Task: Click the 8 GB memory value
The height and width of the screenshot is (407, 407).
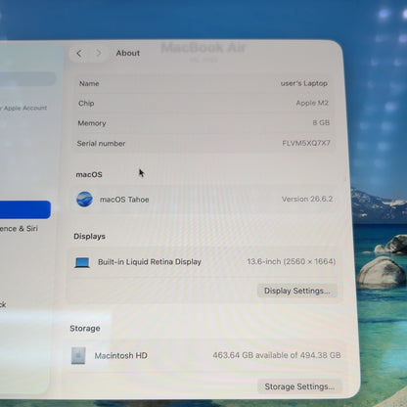Action: coord(321,123)
